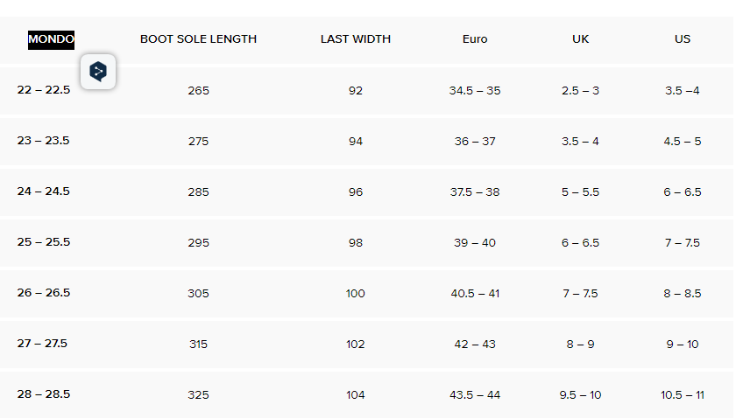Select the 23 – 23.5 Mondo size row
743x418 pixels.
point(43,141)
